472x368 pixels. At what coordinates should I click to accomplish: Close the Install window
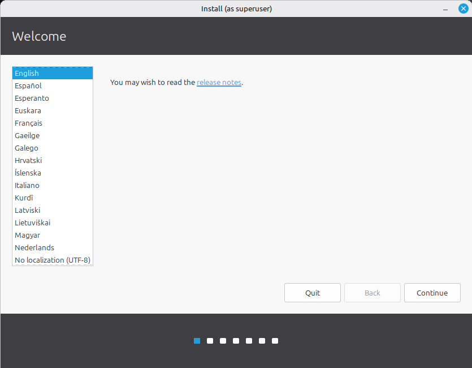(463, 8)
